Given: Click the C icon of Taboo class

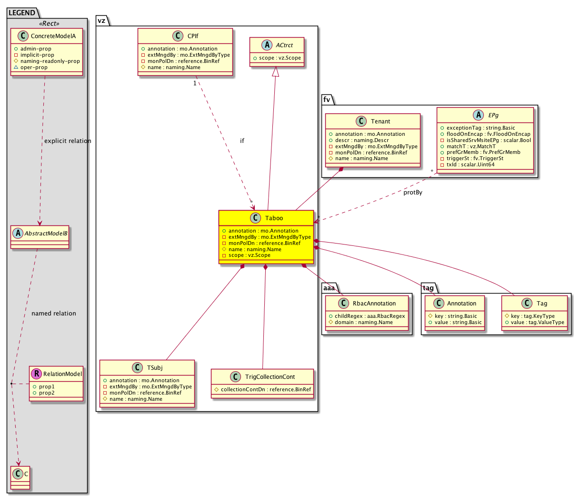Looking at the screenshot, I should point(256,218).
